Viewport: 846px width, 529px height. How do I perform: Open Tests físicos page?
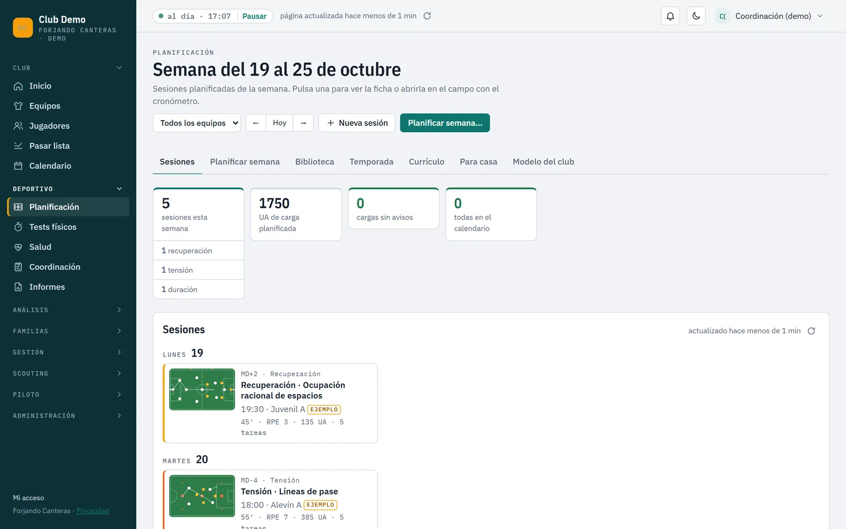(68, 227)
